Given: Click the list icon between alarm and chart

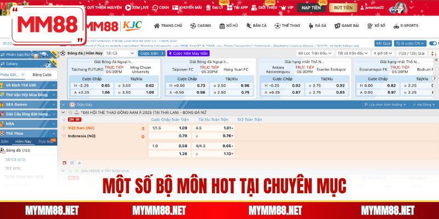Looking at the screenshot, I should click(x=72, y=163).
